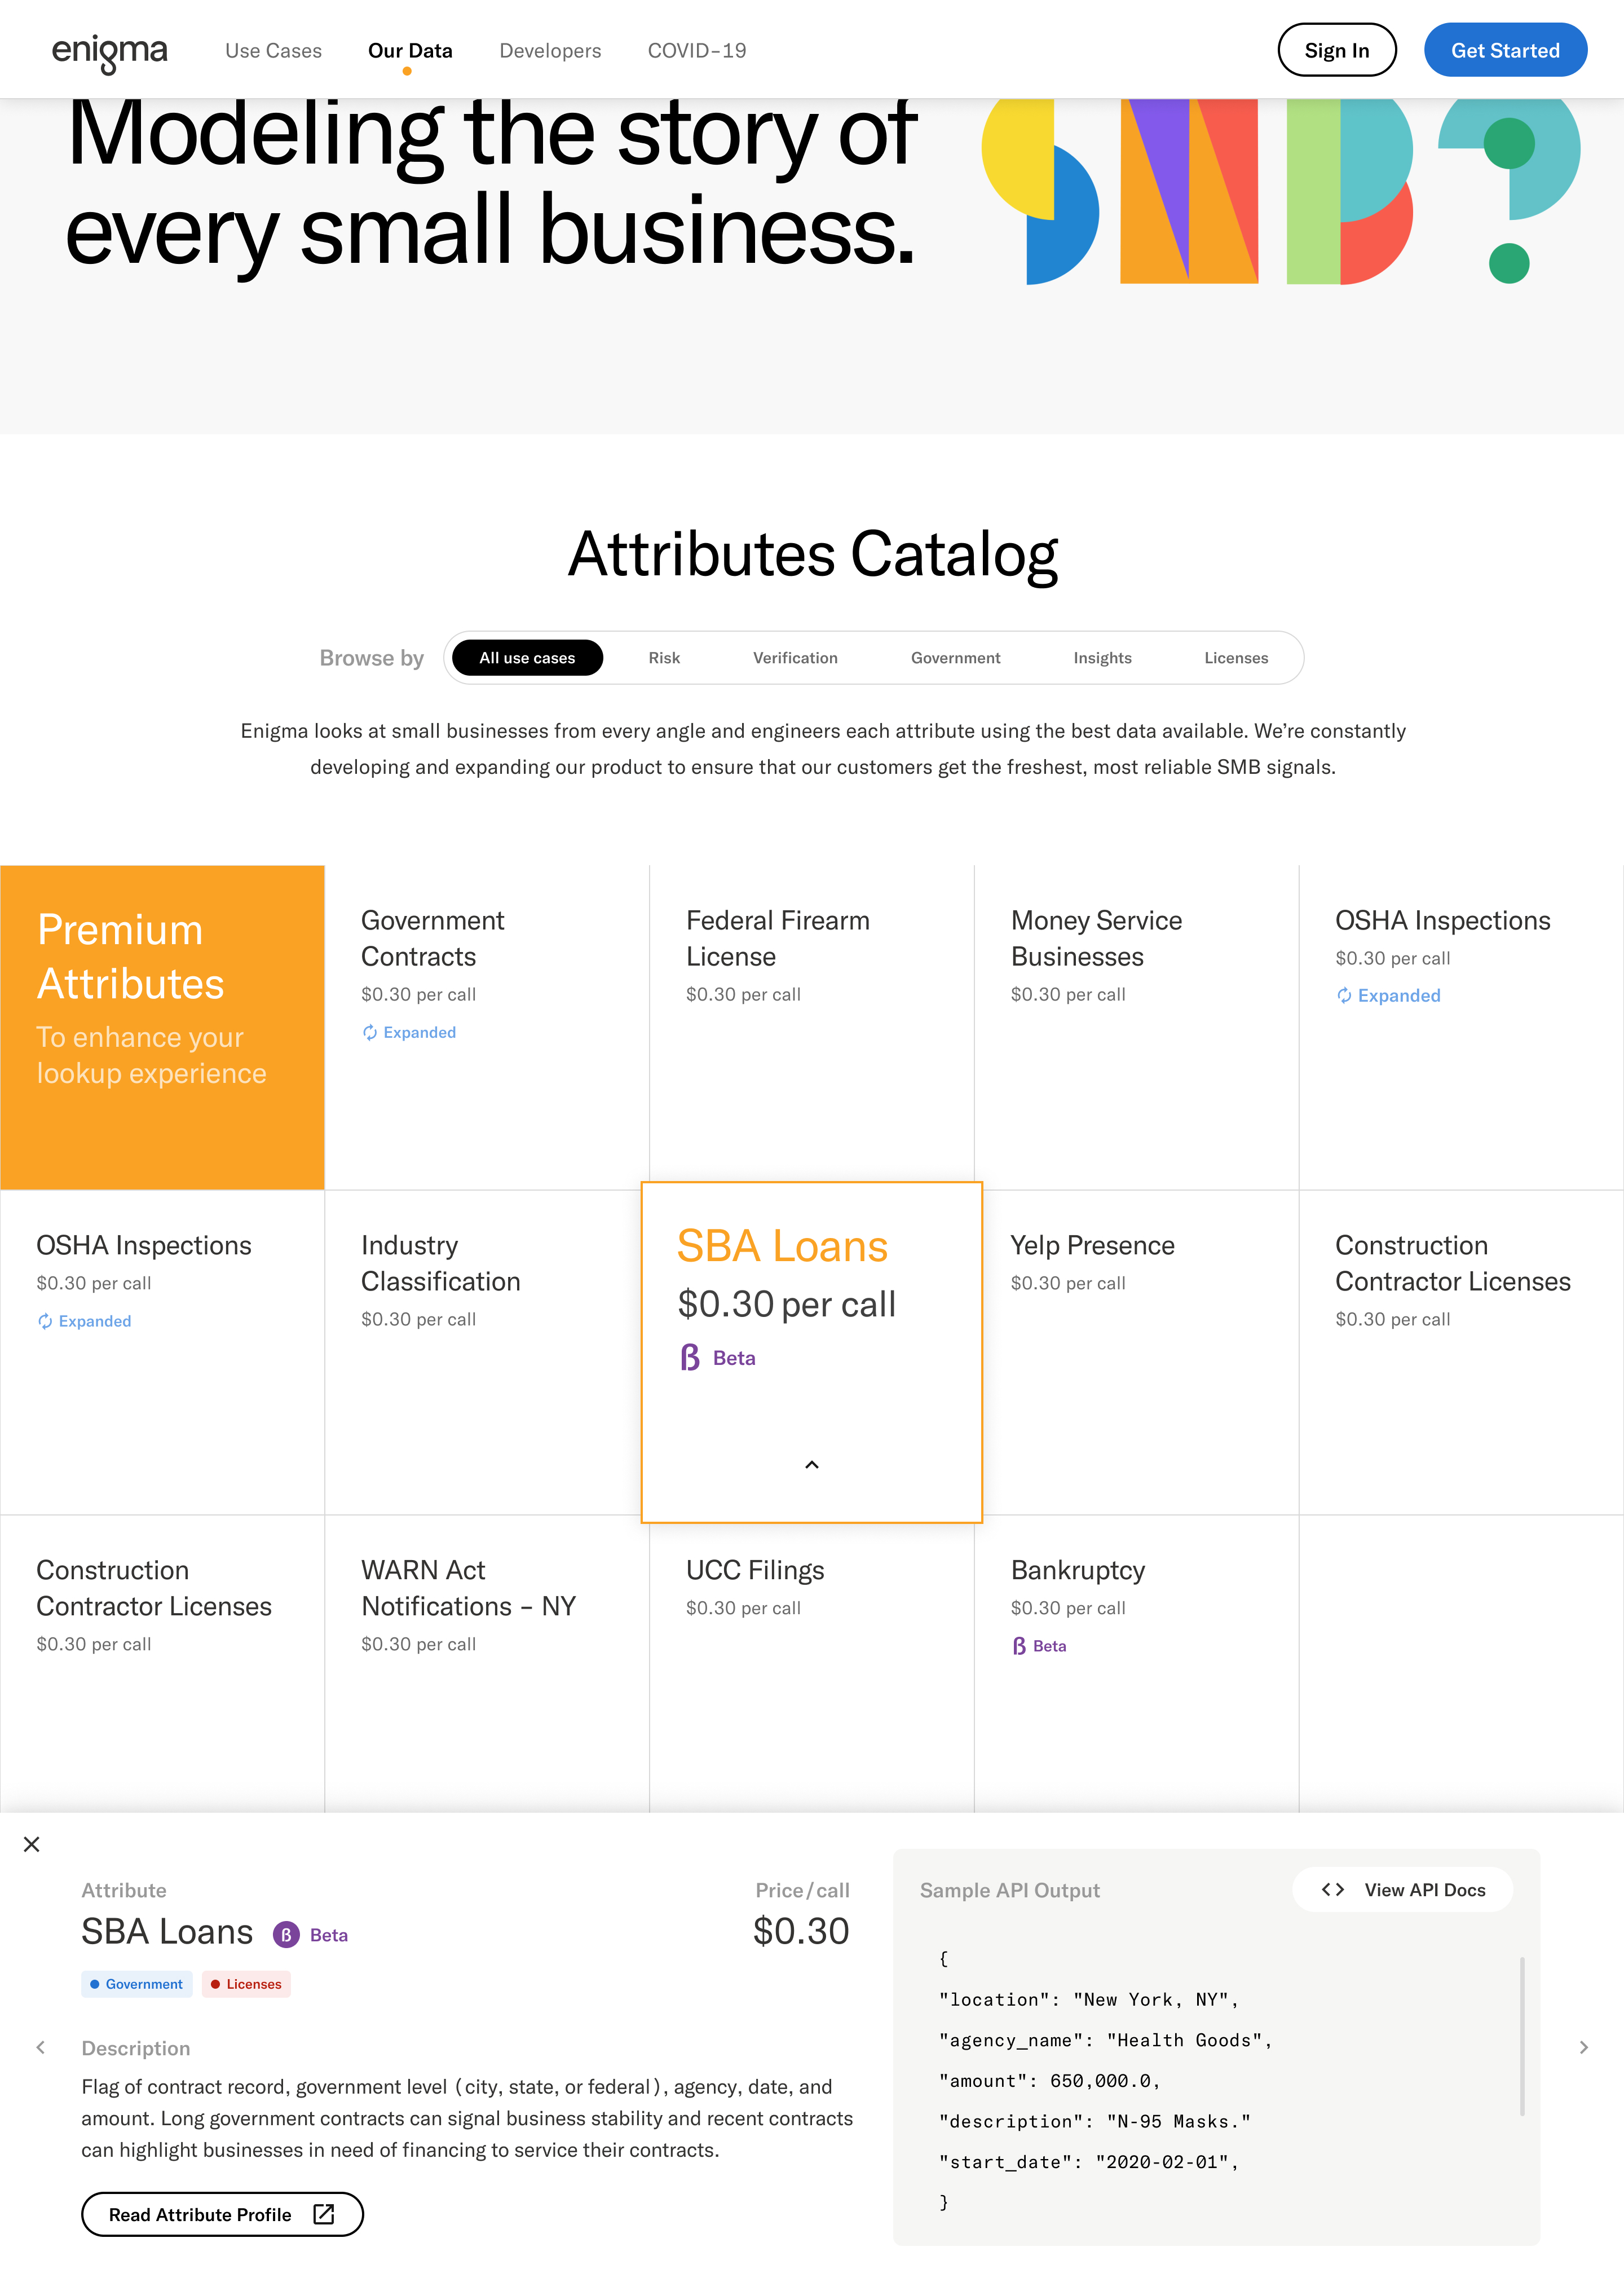The width and height of the screenshot is (1624, 2282).
Task: Click the Sign In button
Action: [1336, 50]
